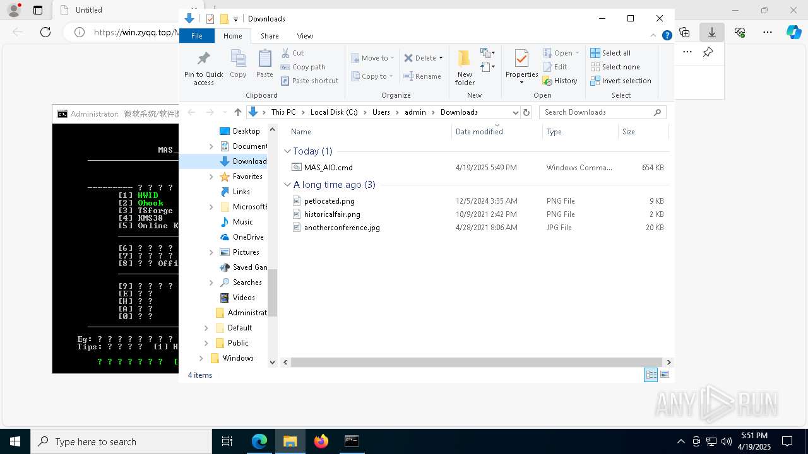Image resolution: width=808 pixels, height=454 pixels.
Task: Switch to the Home tab
Action: 233,36
